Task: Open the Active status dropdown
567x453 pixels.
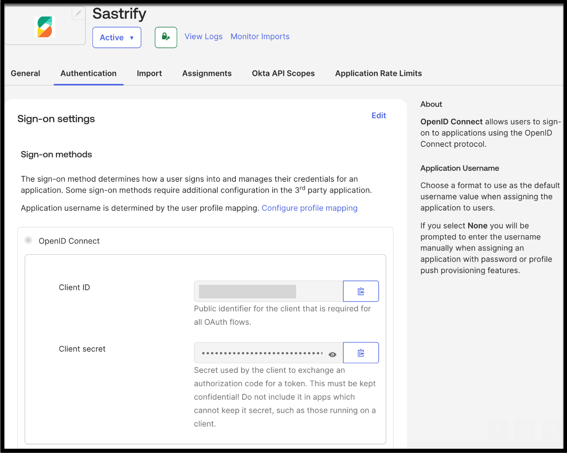Action: coord(117,37)
